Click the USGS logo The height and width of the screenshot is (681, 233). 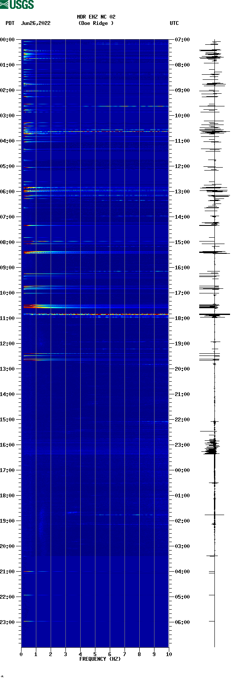click(x=17, y=5)
